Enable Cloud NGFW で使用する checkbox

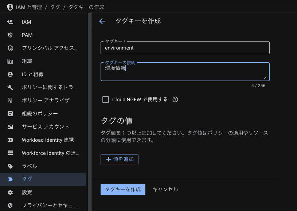click(106, 99)
